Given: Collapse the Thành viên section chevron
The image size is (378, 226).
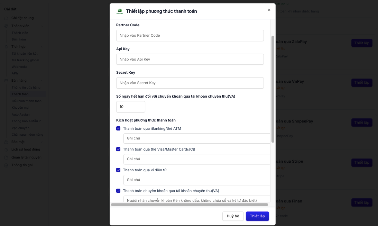Looking at the screenshot, I should pyautogui.click(x=42, y=26).
